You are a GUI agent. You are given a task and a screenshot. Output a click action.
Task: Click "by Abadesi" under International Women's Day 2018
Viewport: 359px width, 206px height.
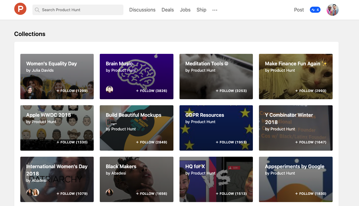(36, 180)
